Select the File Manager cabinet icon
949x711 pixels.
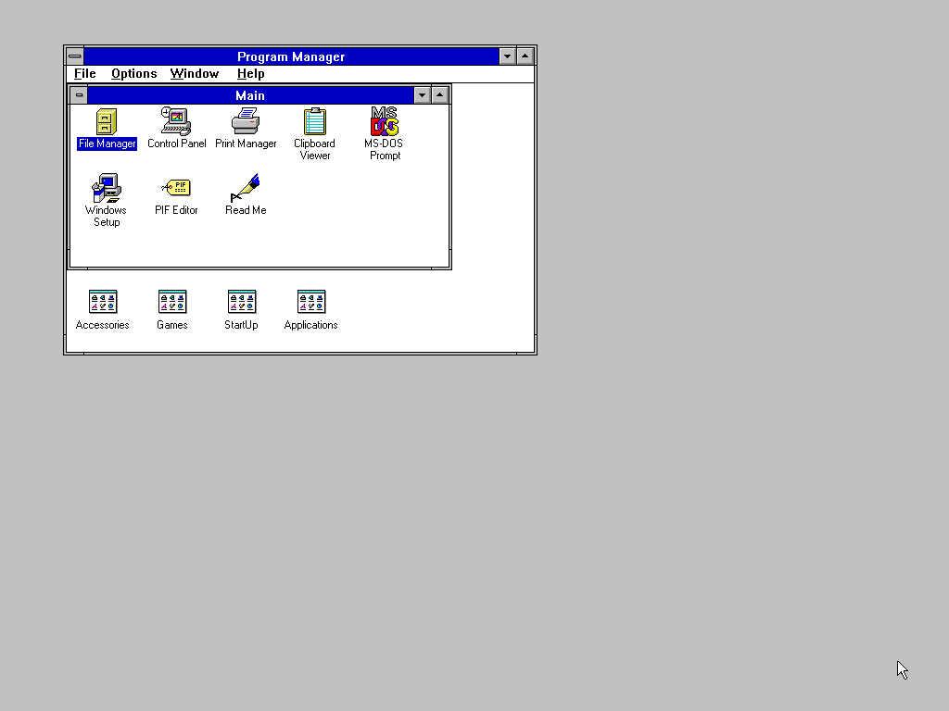[x=107, y=121]
